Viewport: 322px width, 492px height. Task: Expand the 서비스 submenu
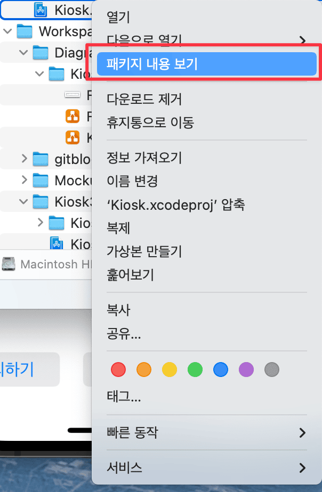207,468
